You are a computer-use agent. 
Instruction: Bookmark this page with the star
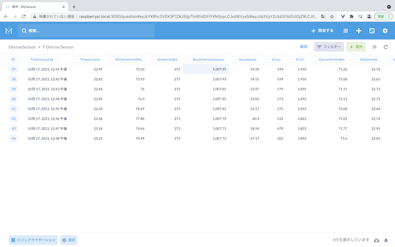pyautogui.click(x=332, y=17)
